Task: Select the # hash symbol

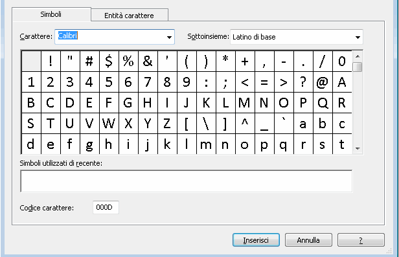Action: (x=89, y=61)
